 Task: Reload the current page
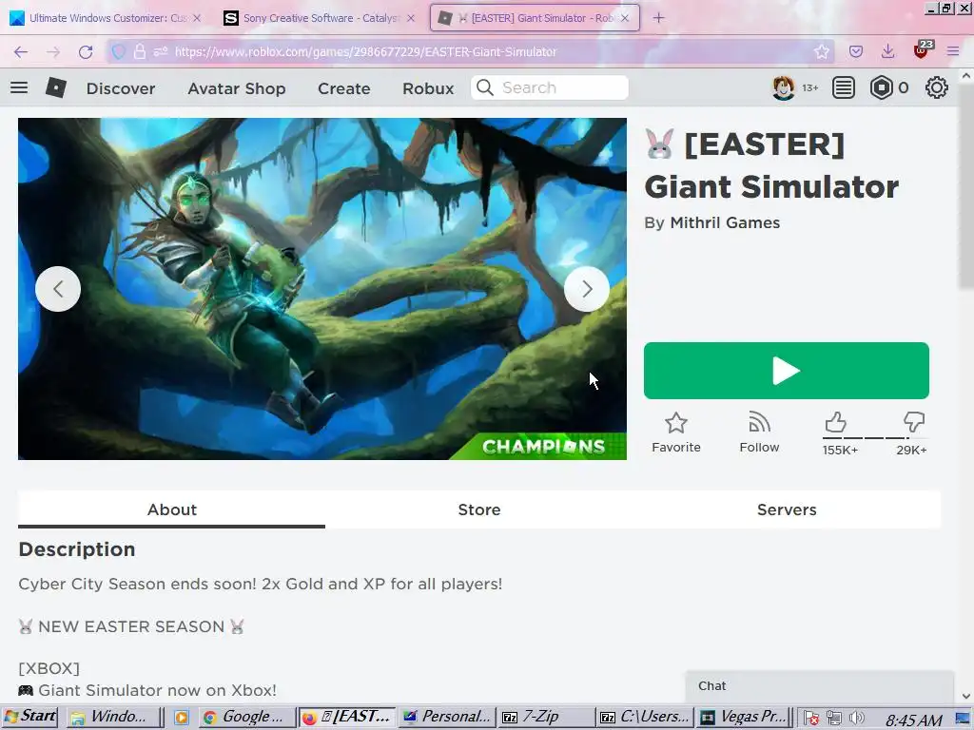tap(86, 51)
